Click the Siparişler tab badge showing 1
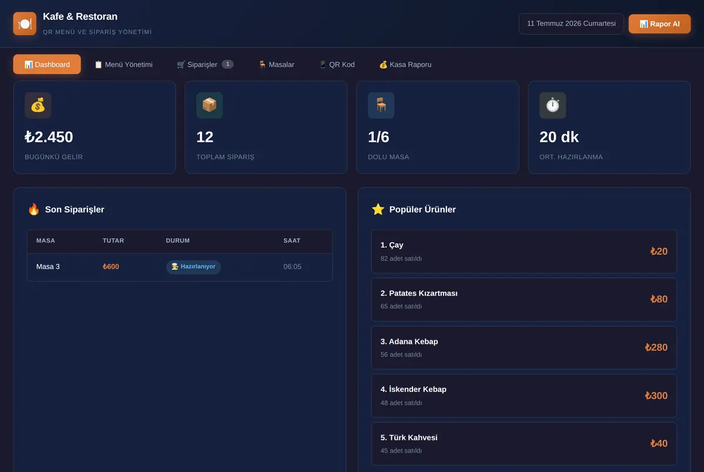This screenshot has height=472, width=704. coord(228,64)
